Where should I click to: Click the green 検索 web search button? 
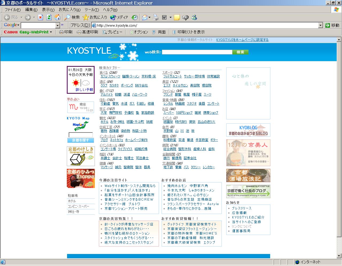240,52
